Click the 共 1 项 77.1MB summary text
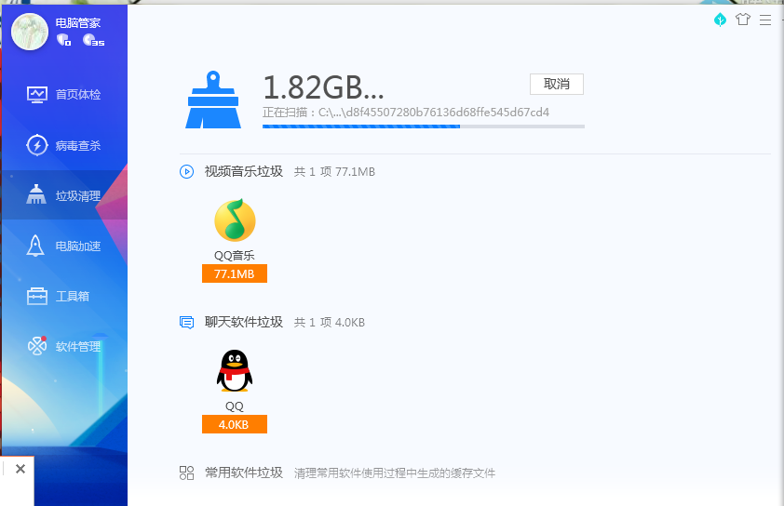 tap(334, 172)
